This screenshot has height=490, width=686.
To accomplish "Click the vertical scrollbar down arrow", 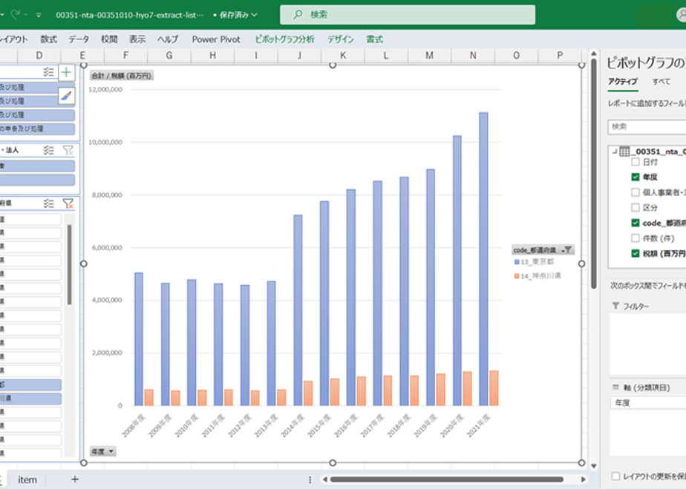I will point(594,466).
